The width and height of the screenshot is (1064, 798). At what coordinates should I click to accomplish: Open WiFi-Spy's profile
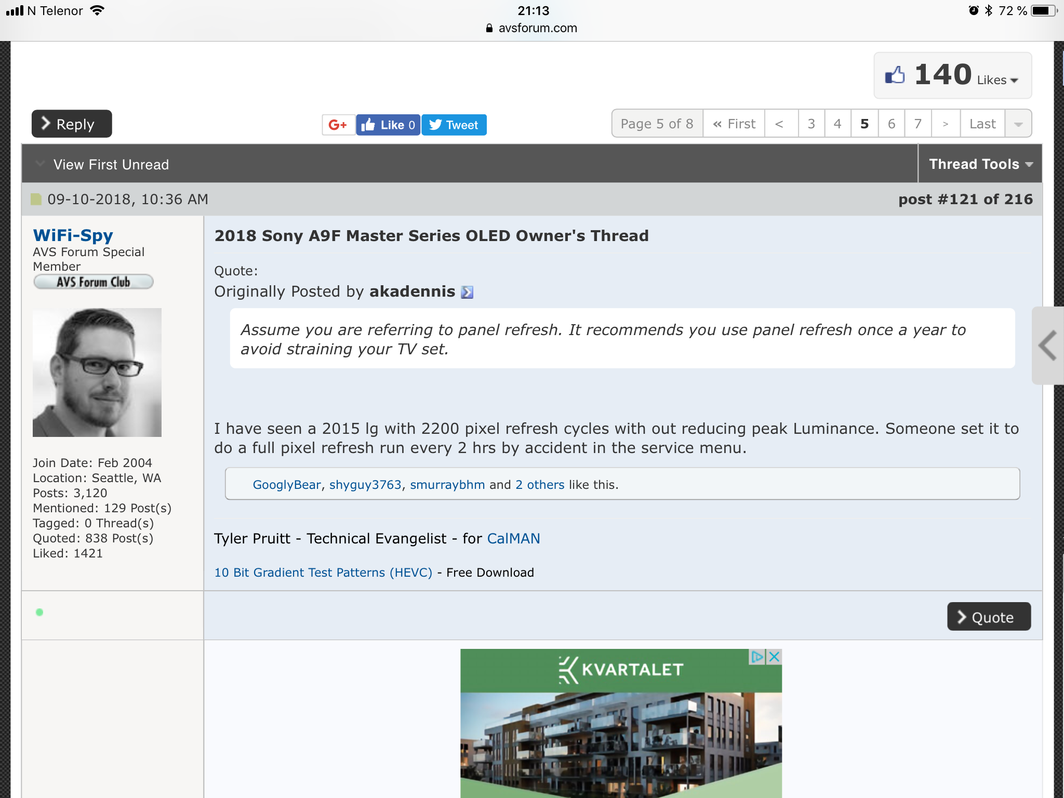pos(73,235)
